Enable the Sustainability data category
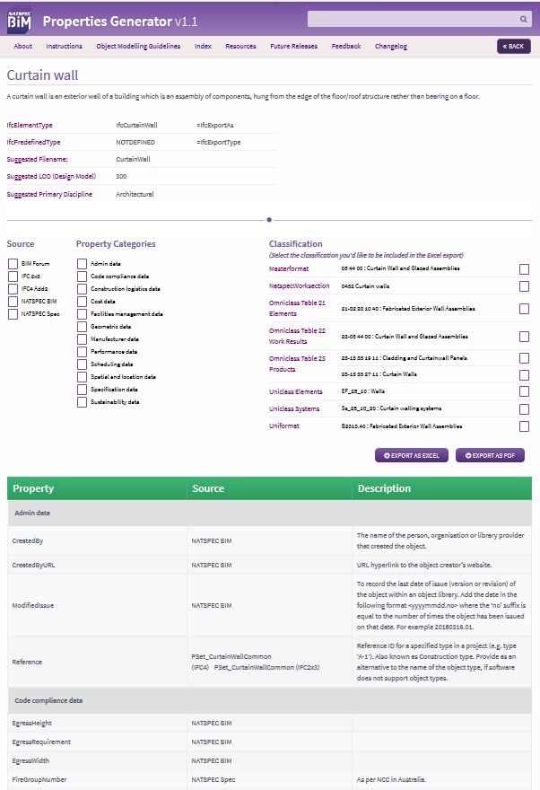This screenshot has width=540, height=790. pos(82,402)
